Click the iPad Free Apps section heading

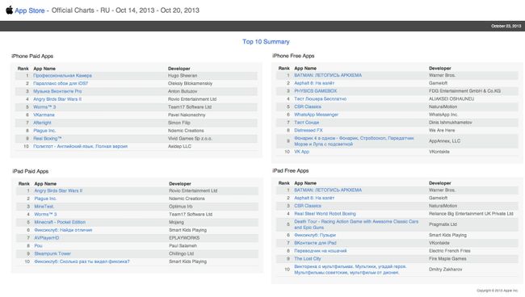290,170
